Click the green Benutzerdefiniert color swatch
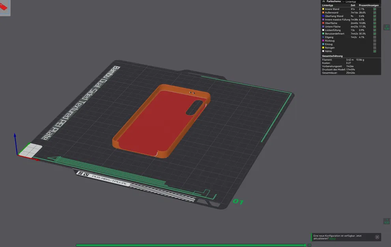Screen dimensions: 391x247 pyautogui.click(x=323, y=34)
